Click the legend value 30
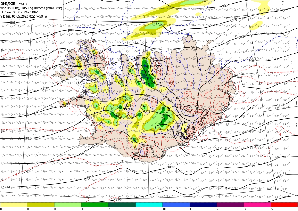298x211 pixels. click(x=246, y=209)
